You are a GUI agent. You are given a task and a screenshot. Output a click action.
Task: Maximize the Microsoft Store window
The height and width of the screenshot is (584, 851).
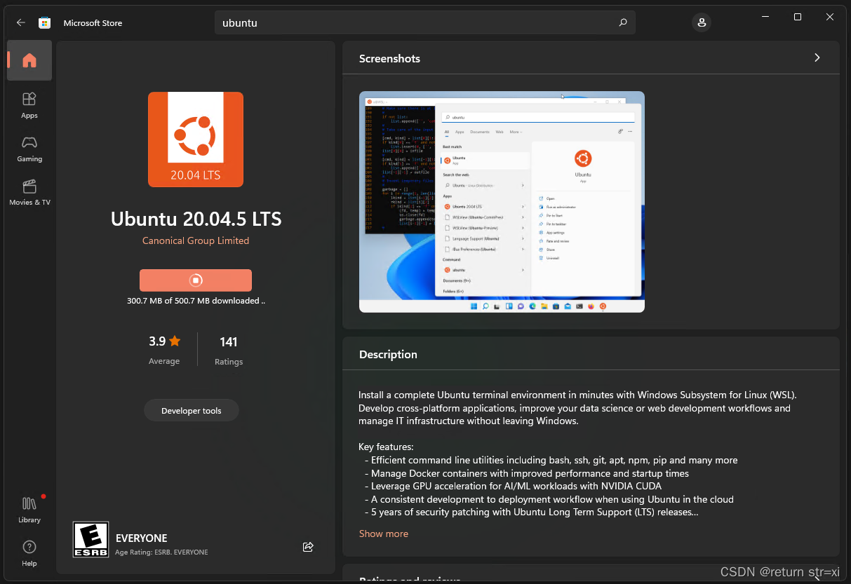(798, 17)
